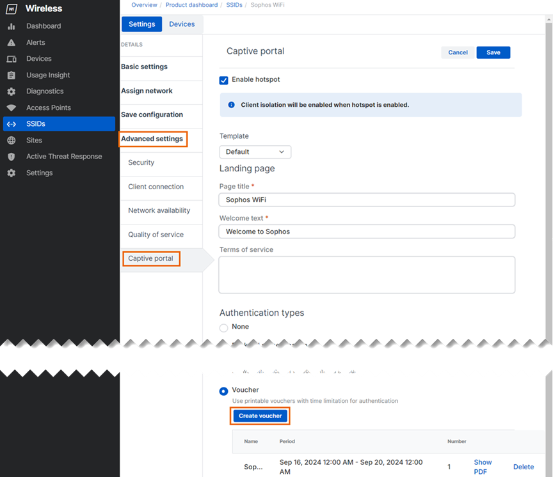The image size is (553, 477).
Task: Select the Voucher radio button
Action: coord(224,391)
